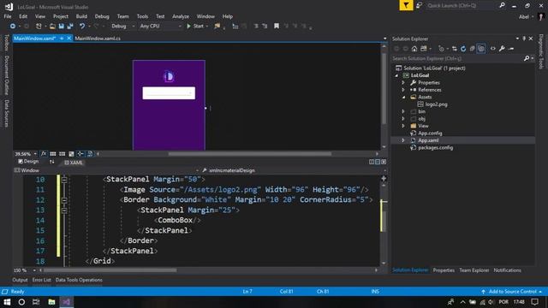Click the feedback icon beside Quick Launch

point(419,6)
